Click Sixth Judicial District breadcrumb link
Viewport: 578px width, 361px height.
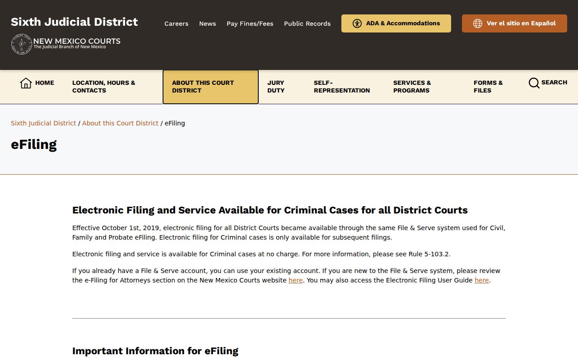43,123
